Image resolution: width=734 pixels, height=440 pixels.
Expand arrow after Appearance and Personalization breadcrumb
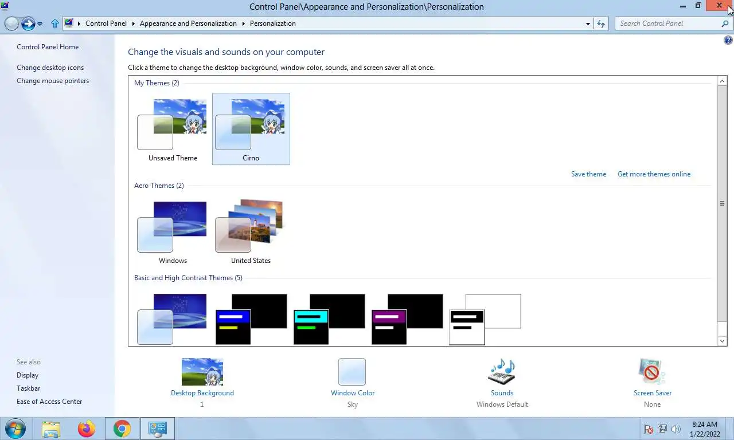point(243,23)
